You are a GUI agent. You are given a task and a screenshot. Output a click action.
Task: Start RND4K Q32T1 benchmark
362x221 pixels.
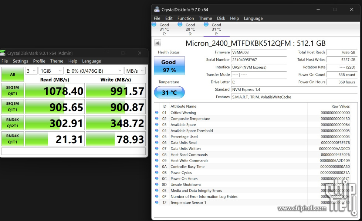(13, 122)
